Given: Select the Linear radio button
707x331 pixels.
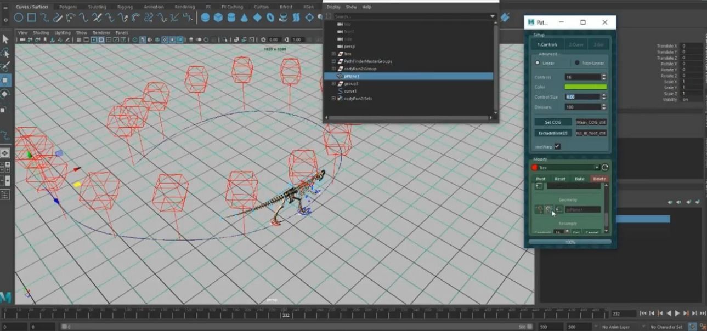Looking at the screenshot, I should click(x=538, y=63).
